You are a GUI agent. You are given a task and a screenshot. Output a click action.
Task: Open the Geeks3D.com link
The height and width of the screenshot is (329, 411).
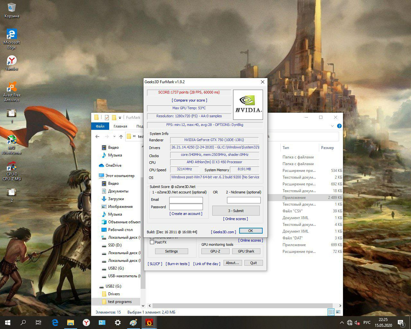[223, 232]
